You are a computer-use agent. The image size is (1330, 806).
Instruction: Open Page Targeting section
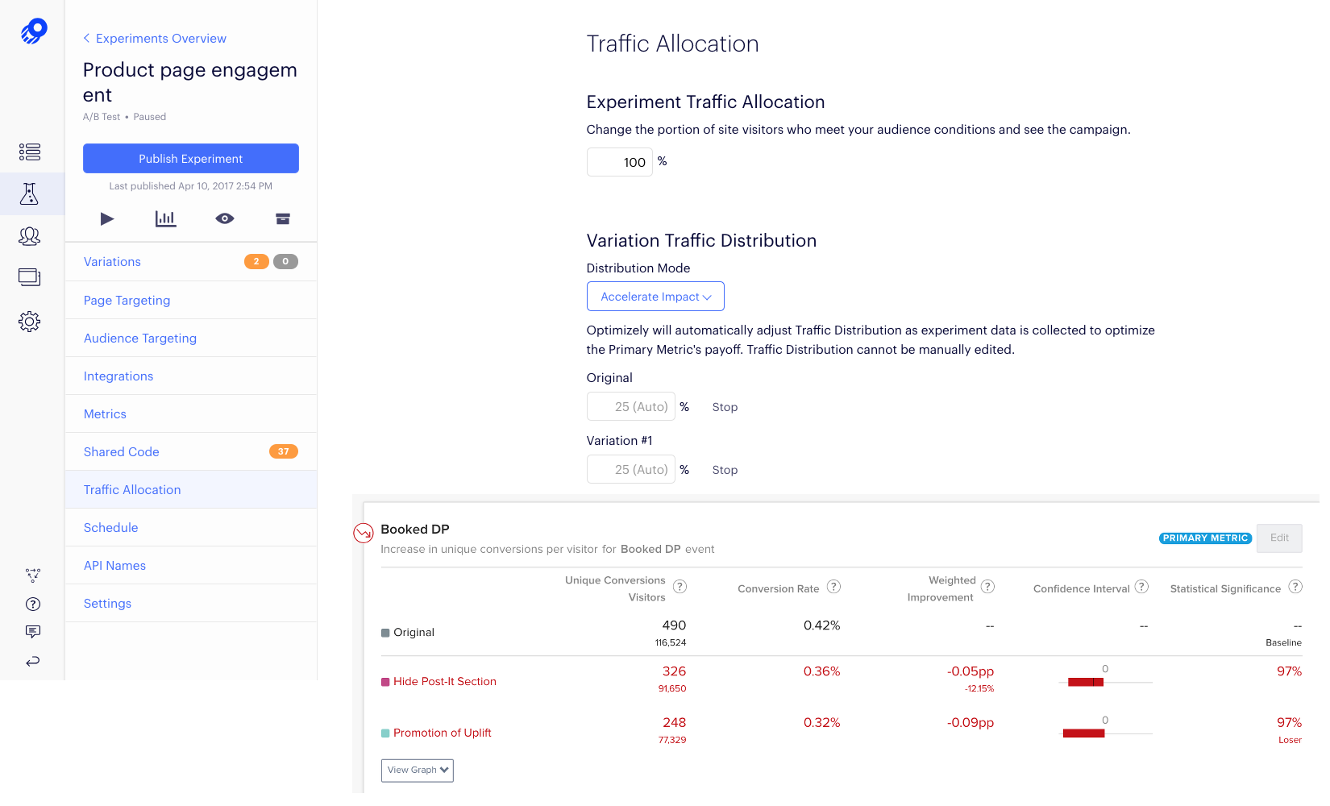tap(191, 301)
